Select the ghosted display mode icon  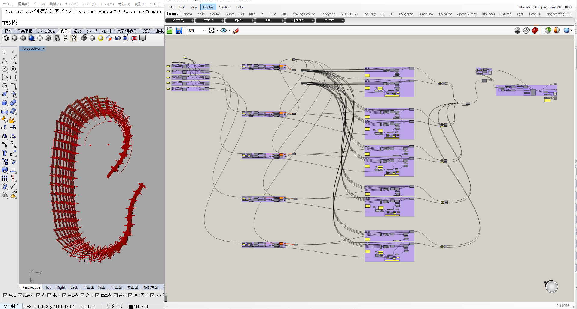pyautogui.click(x=40, y=38)
